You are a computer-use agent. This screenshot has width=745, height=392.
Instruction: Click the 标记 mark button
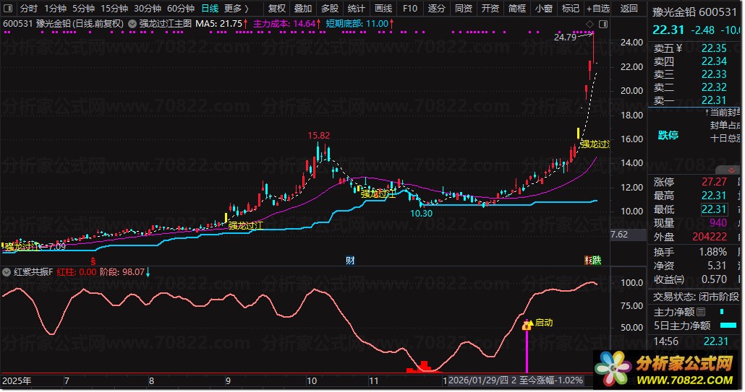click(570, 8)
